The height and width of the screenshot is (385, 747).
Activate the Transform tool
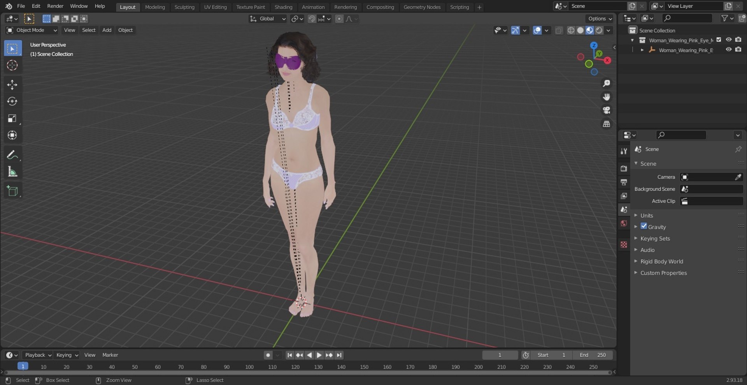click(12, 135)
